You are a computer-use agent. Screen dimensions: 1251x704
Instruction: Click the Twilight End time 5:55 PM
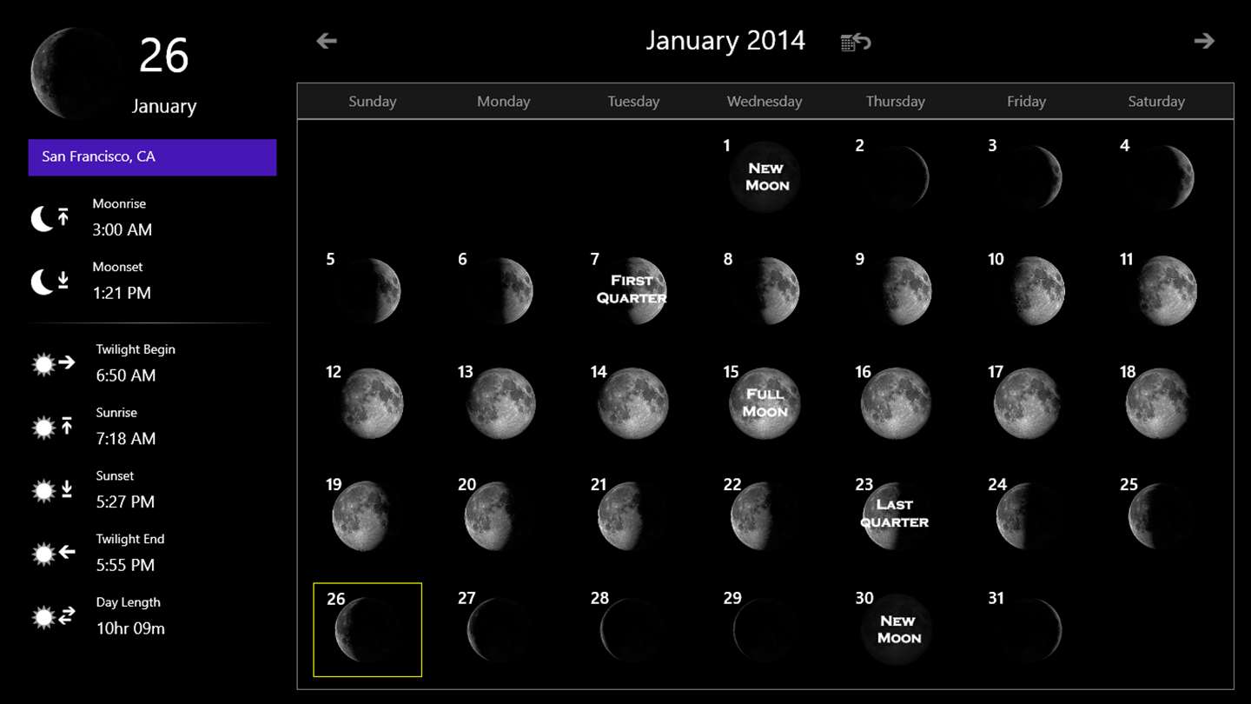pos(125,566)
